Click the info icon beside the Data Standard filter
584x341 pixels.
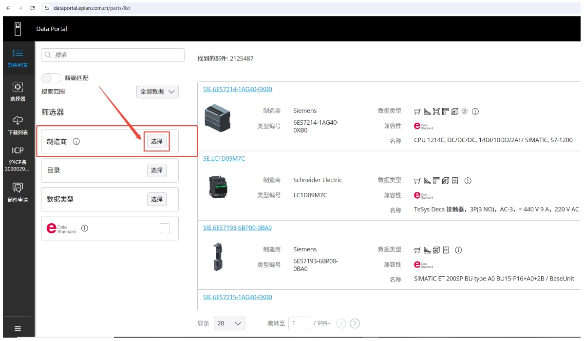tap(85, 228)
